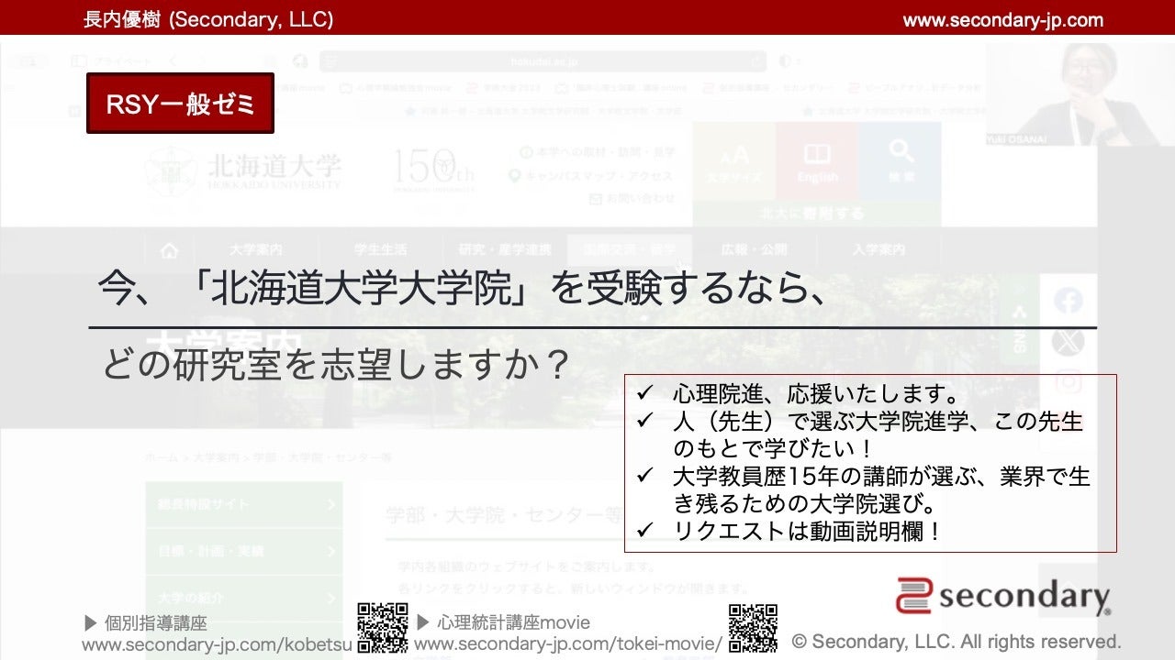This screenshot has height=660, width=1175.
Task: Open the 入学案内 navigation menu
Action: tap(878, 249)
